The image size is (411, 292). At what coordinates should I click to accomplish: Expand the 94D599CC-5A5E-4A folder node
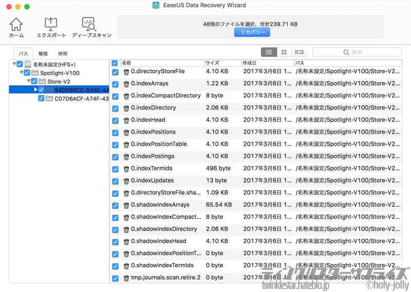coord(35,89)
